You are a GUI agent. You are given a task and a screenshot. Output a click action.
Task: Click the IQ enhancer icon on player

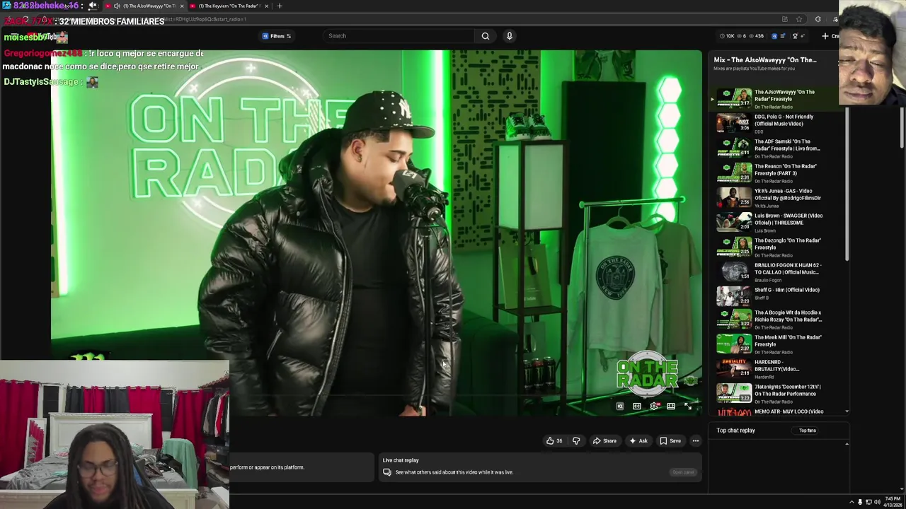point(620,406)
